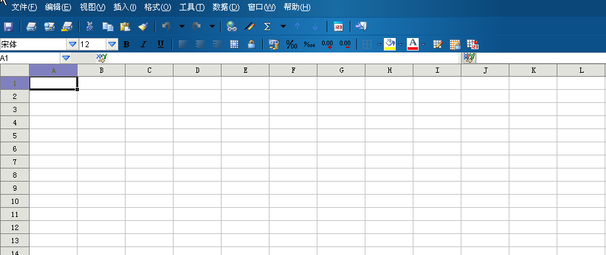Apply the yellow fill color swatch
The height and width of the screenshot is (255, 606).
(390, 45)
